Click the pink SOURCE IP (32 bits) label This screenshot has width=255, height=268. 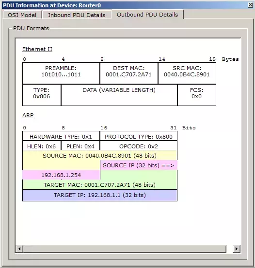pyautogui.click(x=139, y=165)
